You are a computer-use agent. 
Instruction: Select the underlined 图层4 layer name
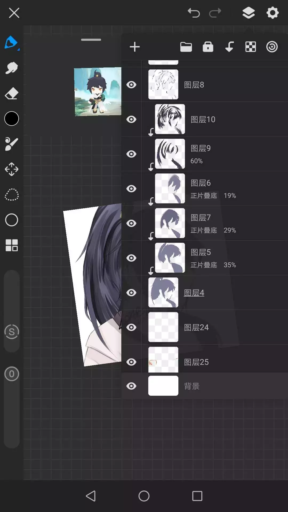(x=194, y=293)
